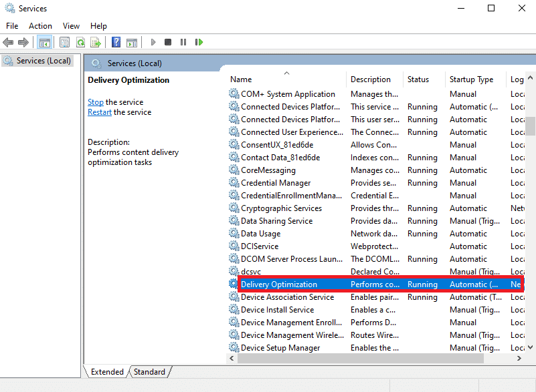Sort by the Status column header
This screenshot has width=536, height=392.
coord(424,79)
